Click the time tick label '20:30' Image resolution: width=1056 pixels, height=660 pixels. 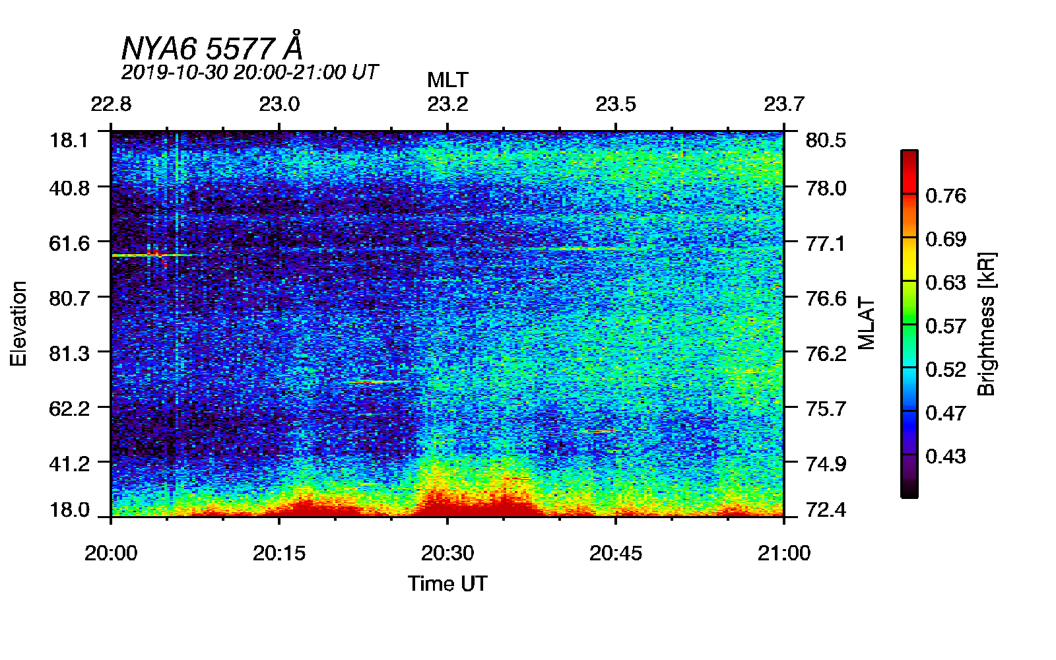tap(447, 553)
